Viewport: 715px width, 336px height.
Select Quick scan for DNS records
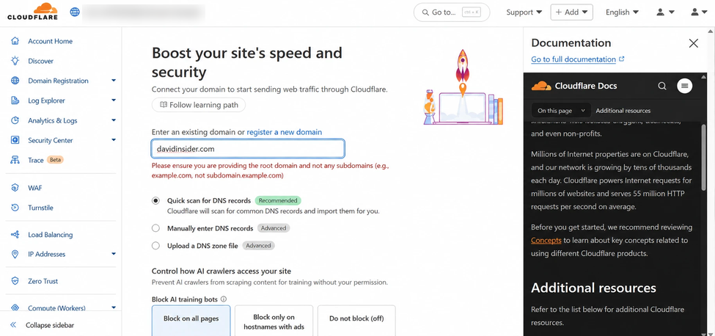click(x=156, y=200)
